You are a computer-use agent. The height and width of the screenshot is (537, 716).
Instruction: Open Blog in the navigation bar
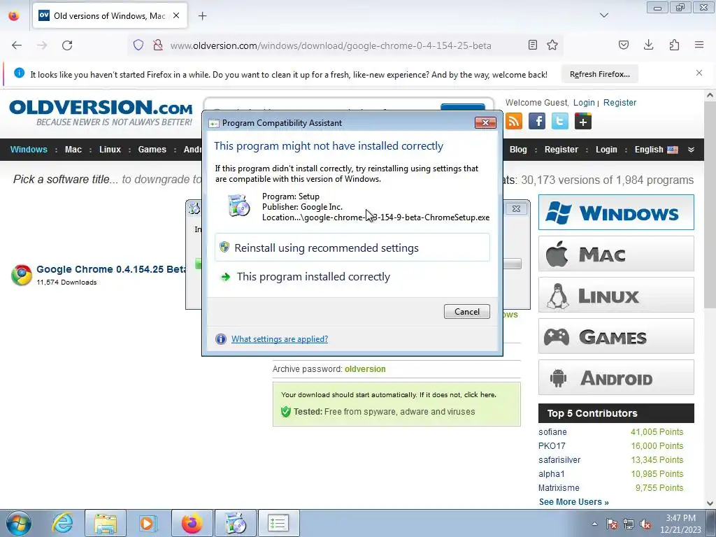pyautogui.click(x=518, y=150)
